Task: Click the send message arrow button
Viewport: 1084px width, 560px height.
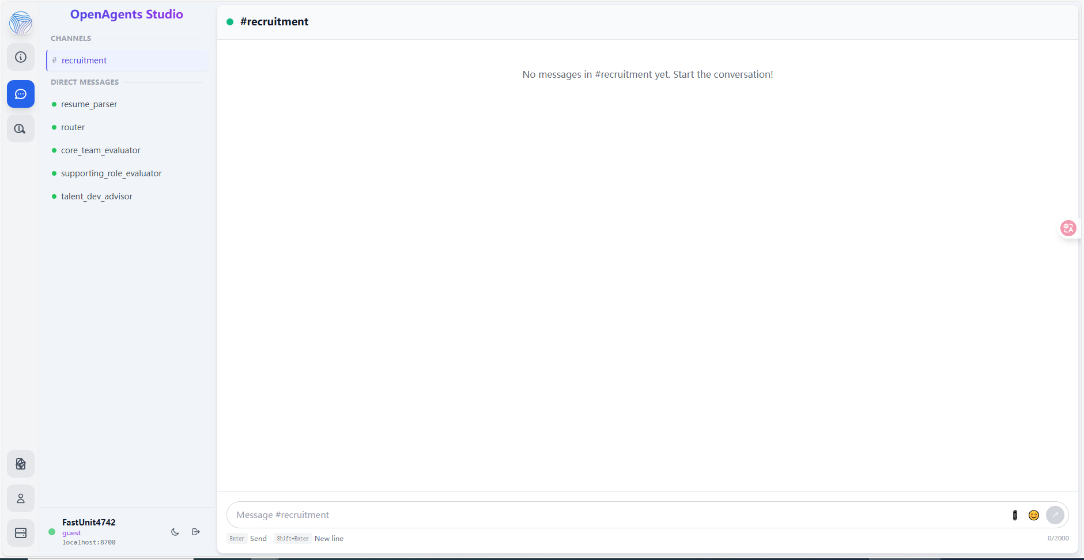Action: 1055,515
